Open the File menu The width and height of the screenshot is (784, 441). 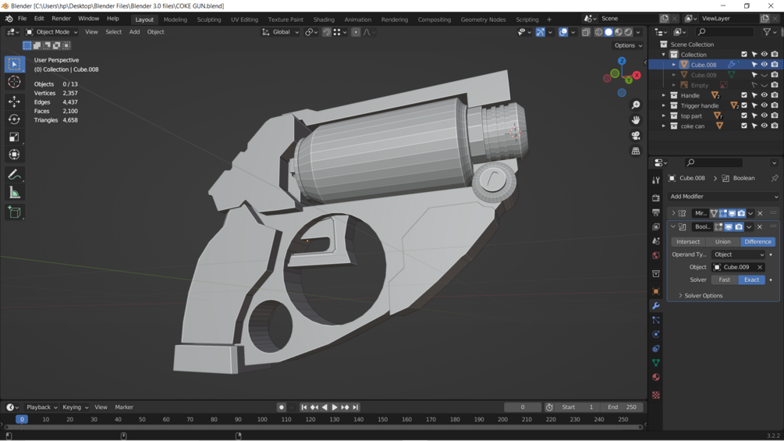point(22,19)
